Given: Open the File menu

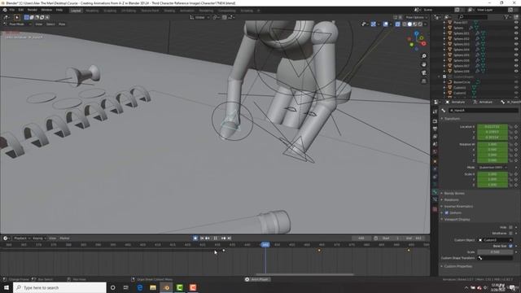Looking at the screenshot, I should (x=12, y=10).
